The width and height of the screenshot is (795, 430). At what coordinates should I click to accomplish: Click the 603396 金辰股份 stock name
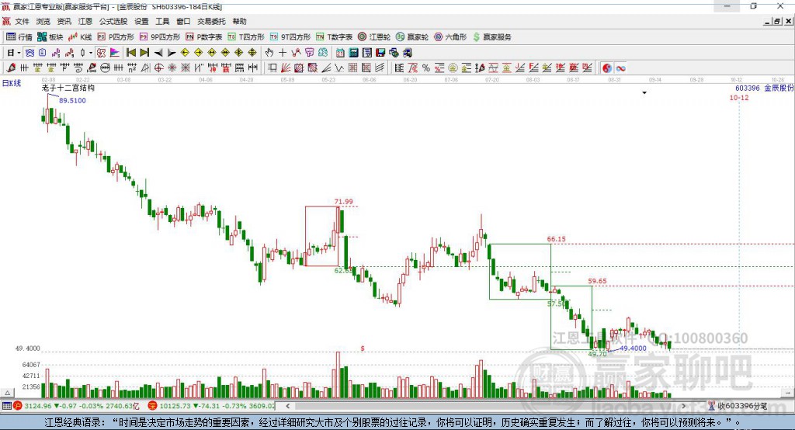coord(765,88)
